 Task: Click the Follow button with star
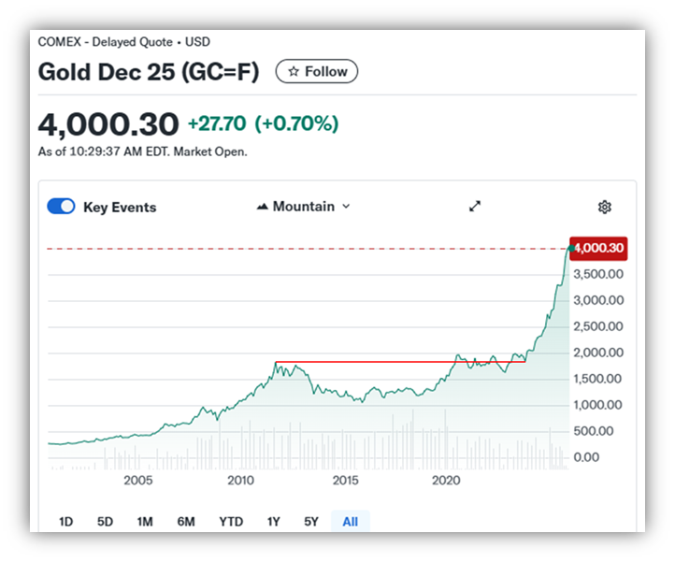coord(316,71)
